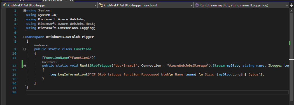The image size is (294, 105).
Task: Click line number 7 in the margin
Action: point(15,37)
